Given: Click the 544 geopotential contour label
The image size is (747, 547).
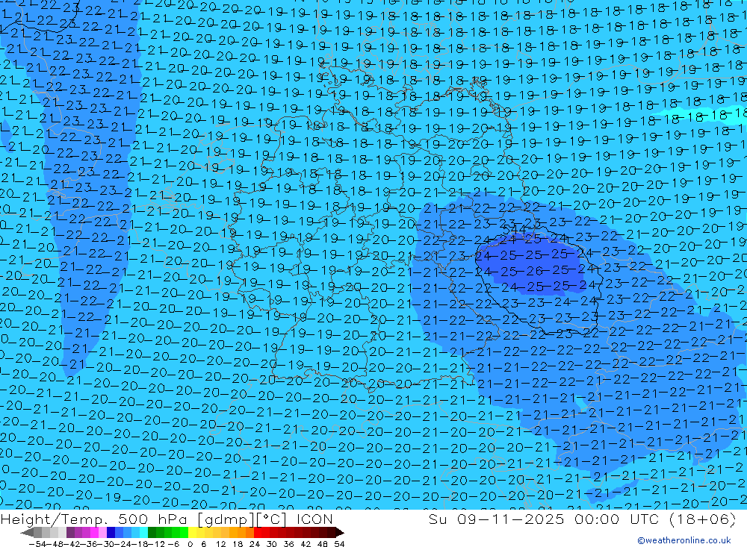Looking at the screenshot, I should click(x=515, y=229).
